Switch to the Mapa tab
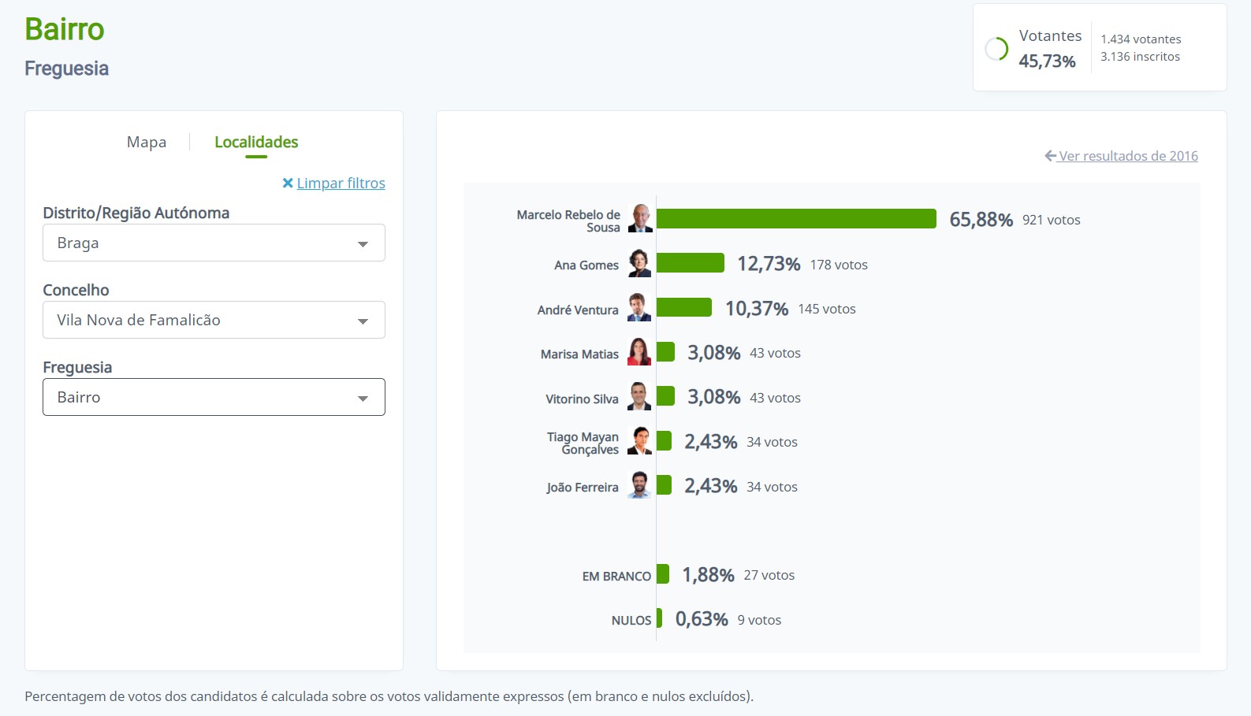 coord(147,143)
